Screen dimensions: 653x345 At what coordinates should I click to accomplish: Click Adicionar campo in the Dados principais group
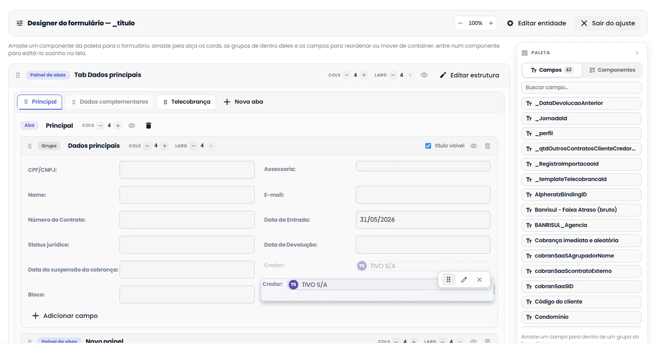click(x=65, y=316)
